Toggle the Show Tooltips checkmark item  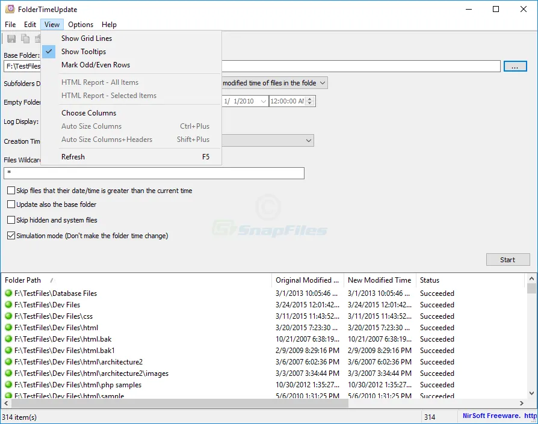(131, 51)
